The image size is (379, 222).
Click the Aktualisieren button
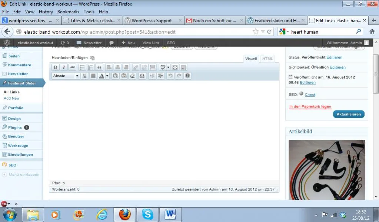tap(349, 114)
